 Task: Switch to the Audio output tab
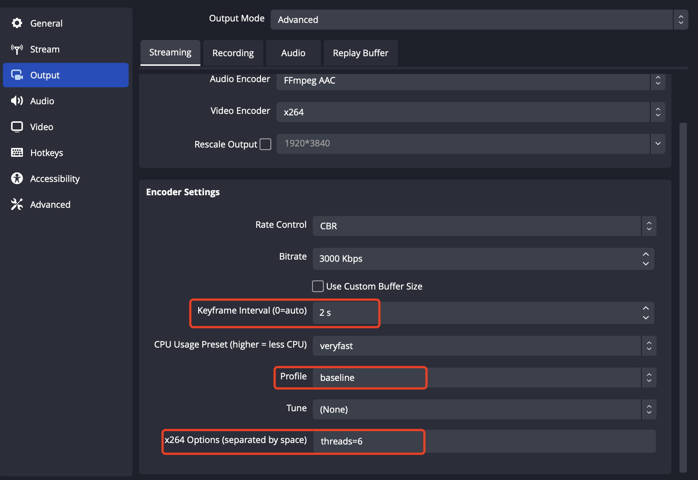click(x=294, y=53)
